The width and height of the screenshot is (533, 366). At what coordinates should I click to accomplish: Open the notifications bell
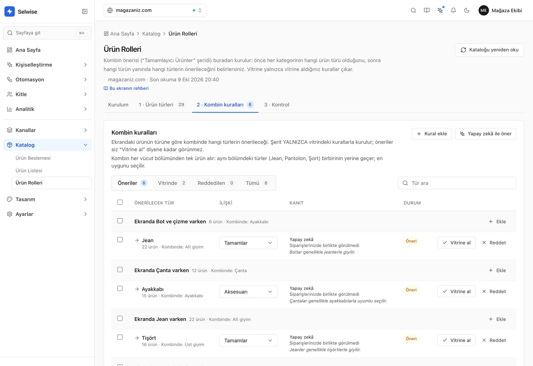[x=453, y=10]
